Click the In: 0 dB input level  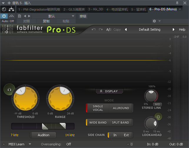tap(152, 144)
